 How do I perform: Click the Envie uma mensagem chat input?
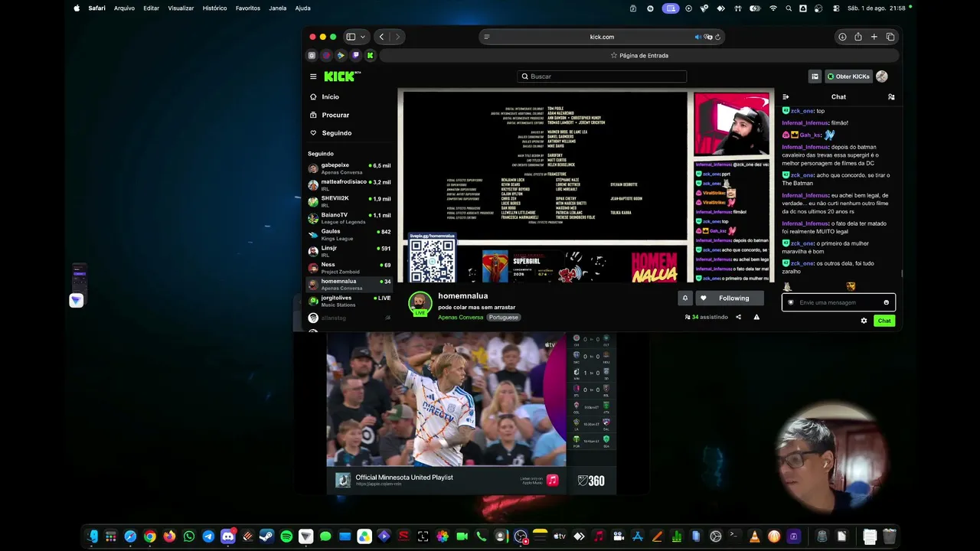tap(838, 302)
